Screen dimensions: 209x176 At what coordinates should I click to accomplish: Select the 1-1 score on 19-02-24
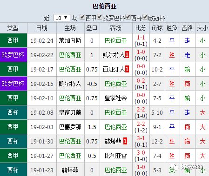coord(141,38)
